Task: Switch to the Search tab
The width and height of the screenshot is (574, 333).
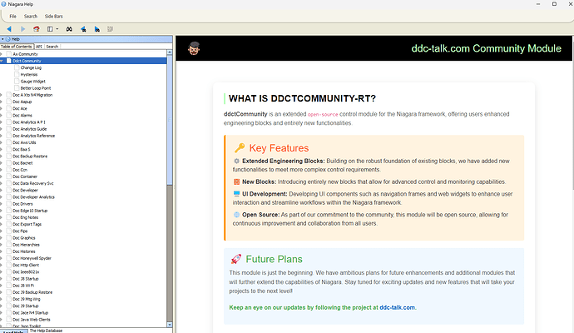Action: 52,47
